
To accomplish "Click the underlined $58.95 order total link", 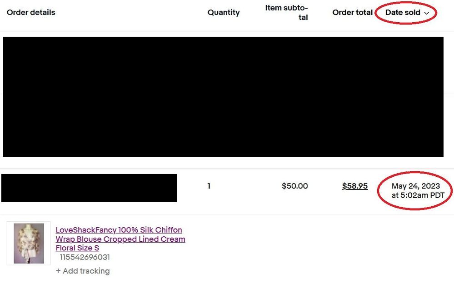I will click(355, 186).
